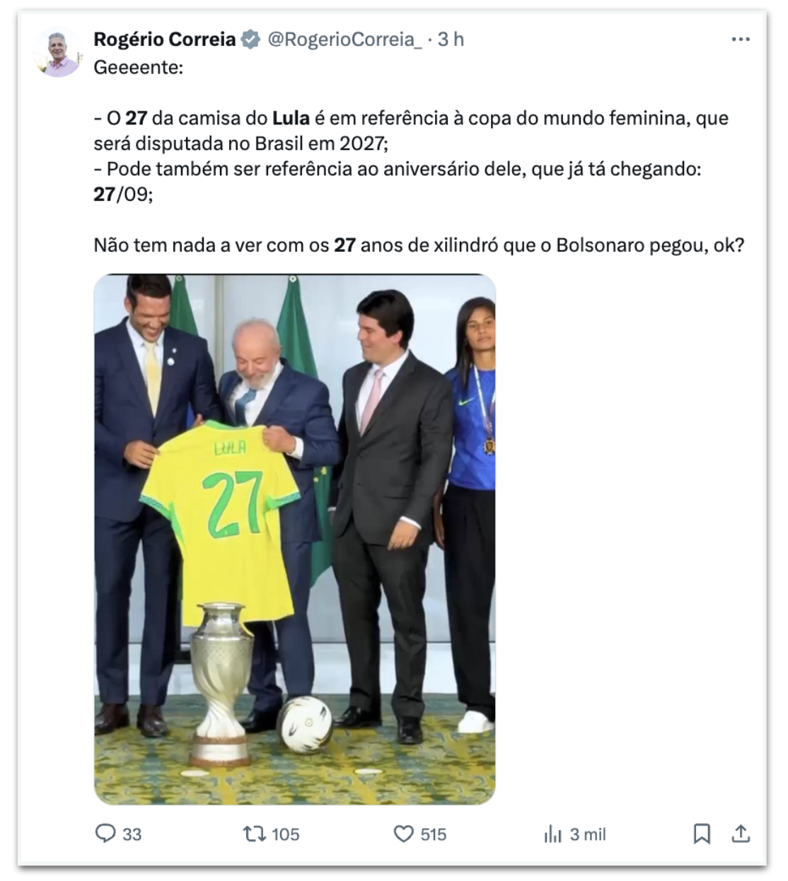The width and height of the screenshot is (788, 881).
Task: Open the attached photo of Lula's jersey
Action: pyautogui.click(x=295, y=539)
